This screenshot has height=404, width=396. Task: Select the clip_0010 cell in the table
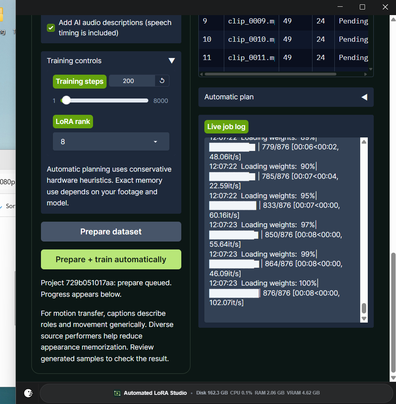click(x=251, y=39)
